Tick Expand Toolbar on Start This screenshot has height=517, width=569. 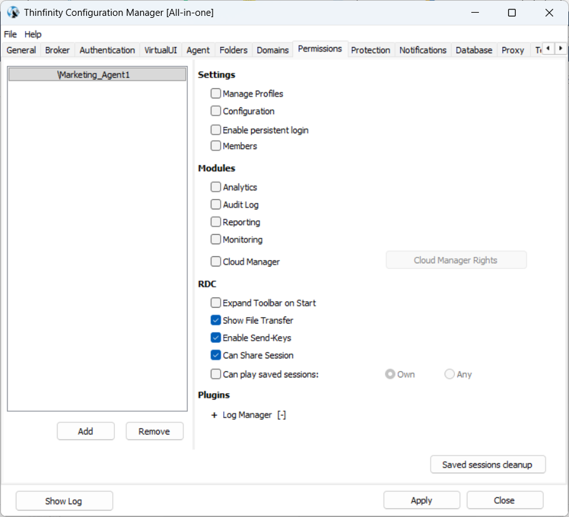216,303
